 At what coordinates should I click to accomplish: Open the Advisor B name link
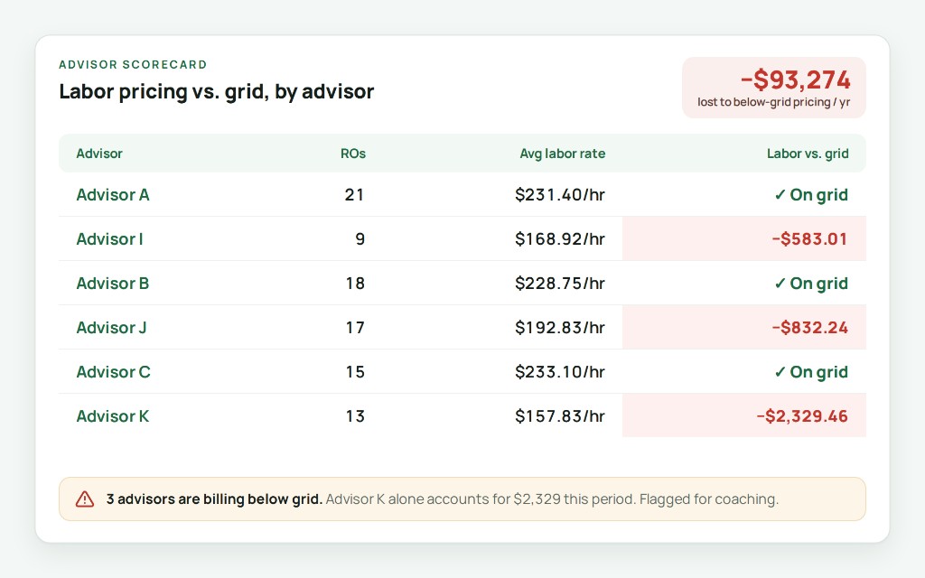113,283
